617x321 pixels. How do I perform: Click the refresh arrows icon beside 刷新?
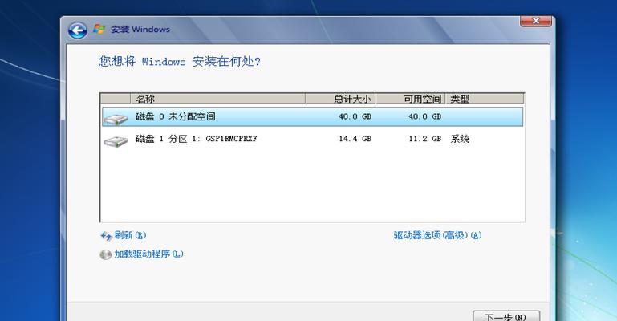coord(106,236)
